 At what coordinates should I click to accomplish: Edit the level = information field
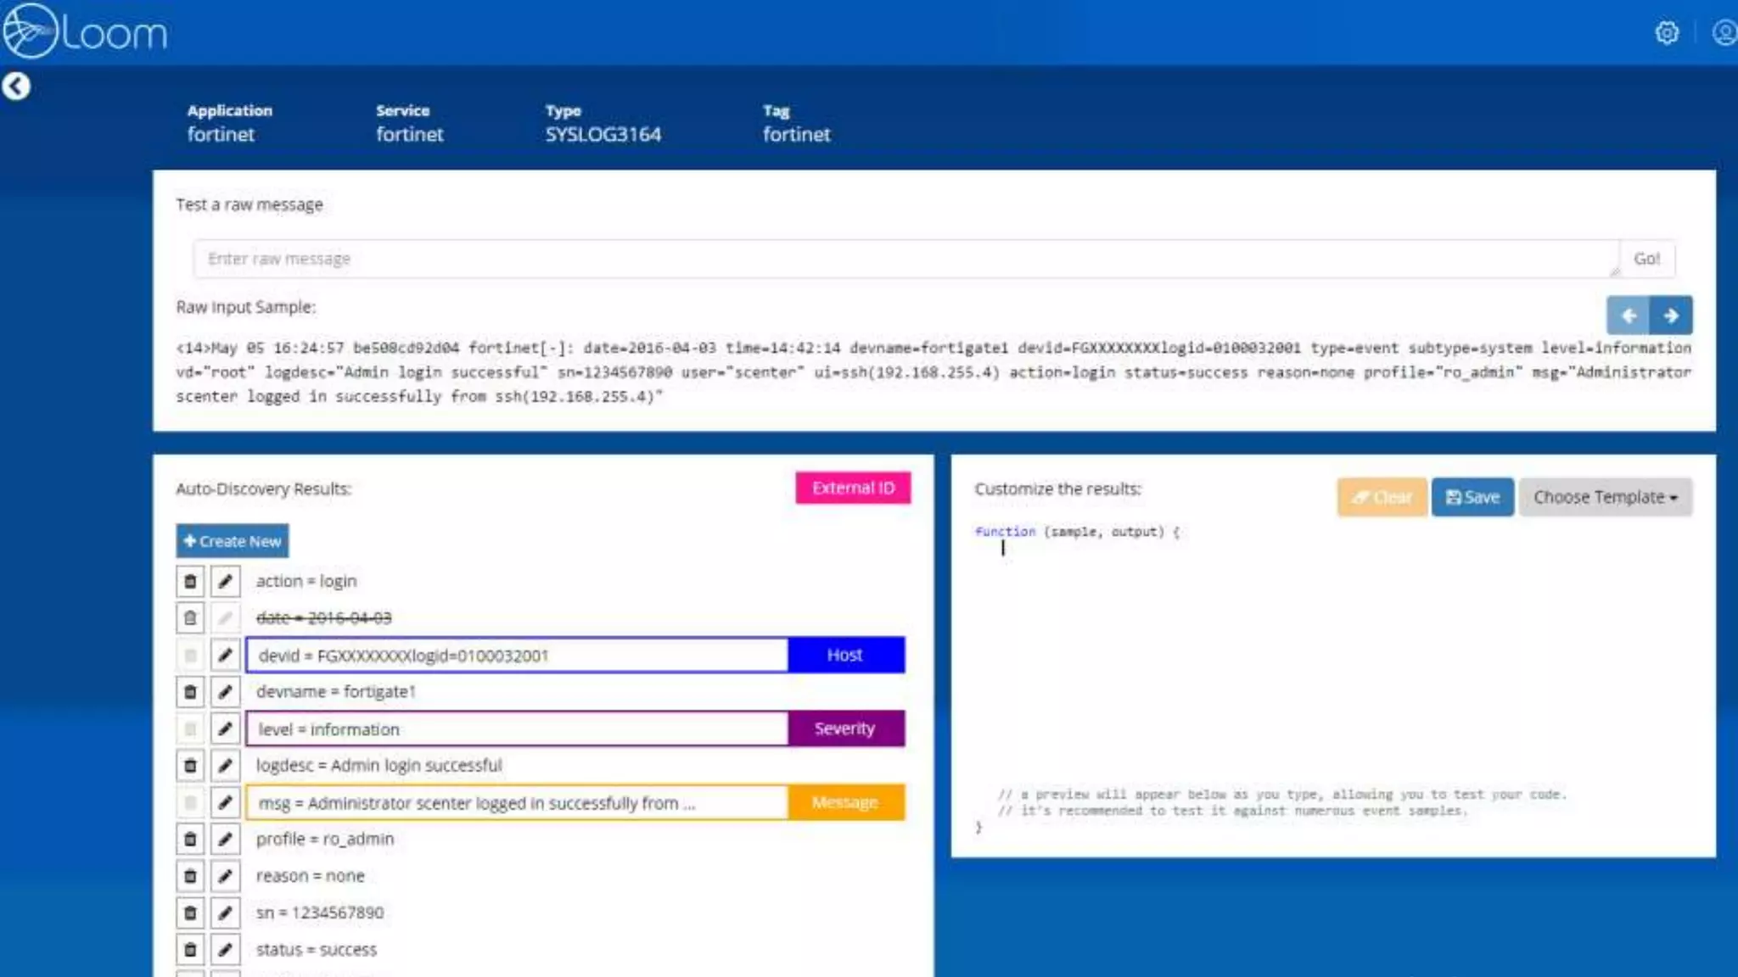pyautogui.click(x=225, y=729)
